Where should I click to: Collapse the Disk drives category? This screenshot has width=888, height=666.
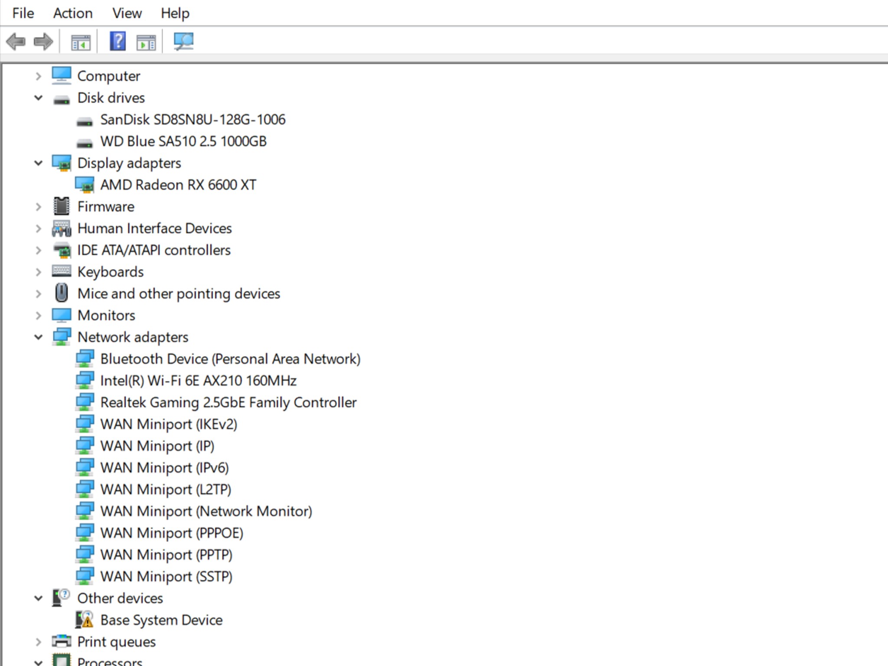tap(38, 98)
